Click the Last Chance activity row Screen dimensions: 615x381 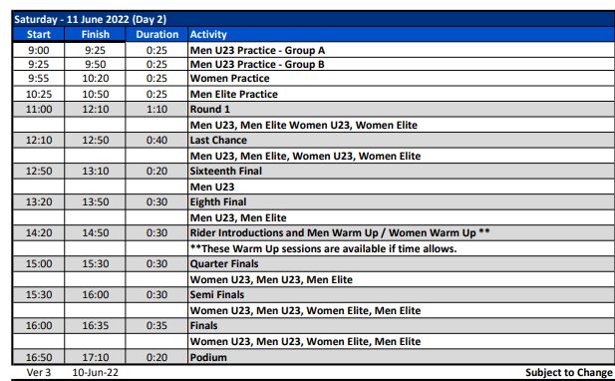click(314, 140)
